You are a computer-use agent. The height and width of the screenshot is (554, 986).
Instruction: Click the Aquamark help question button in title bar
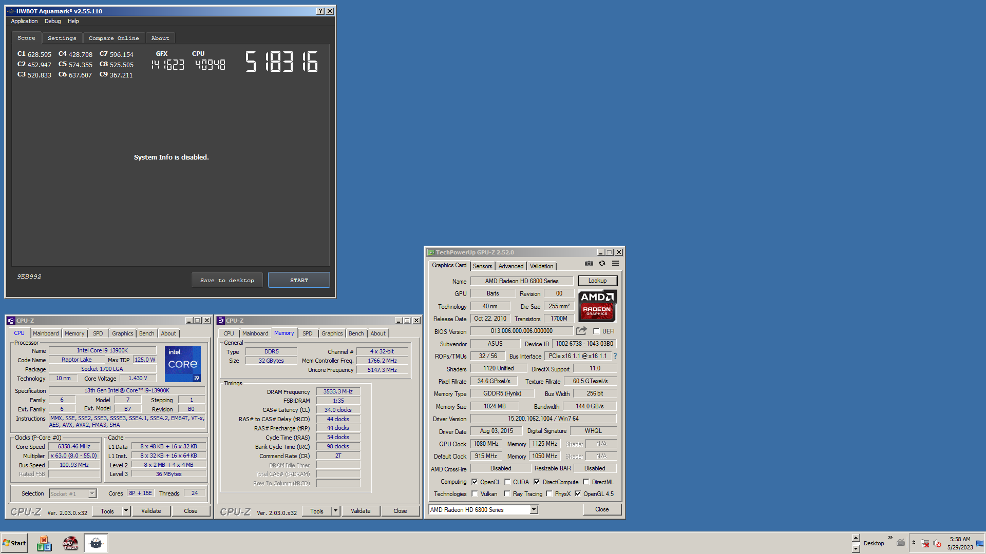[x=320, y=11]
